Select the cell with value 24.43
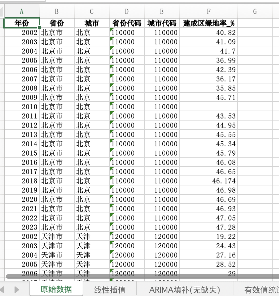The image size is (279, 296). pos(209,245)
